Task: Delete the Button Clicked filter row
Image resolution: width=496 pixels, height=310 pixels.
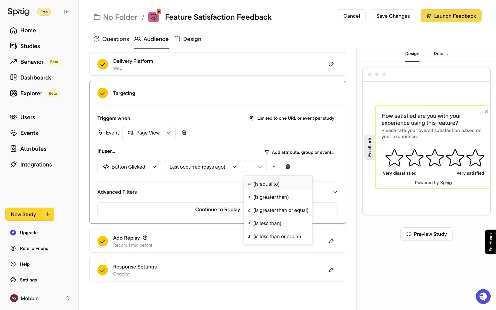Action: click(288, 167)
